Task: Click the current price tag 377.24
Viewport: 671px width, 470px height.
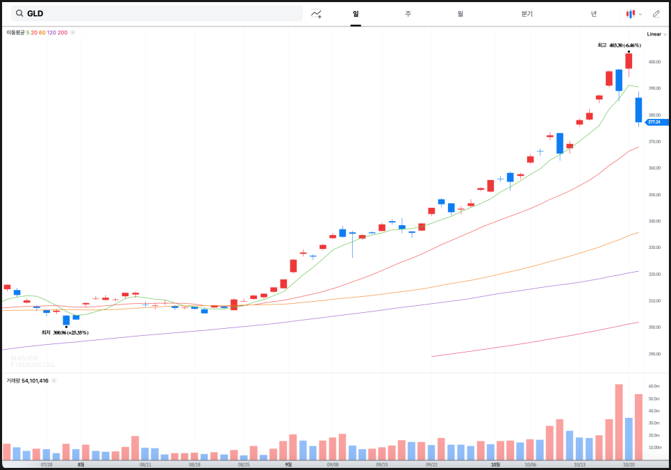Action: pyautogui.click(x=656, y=122)
